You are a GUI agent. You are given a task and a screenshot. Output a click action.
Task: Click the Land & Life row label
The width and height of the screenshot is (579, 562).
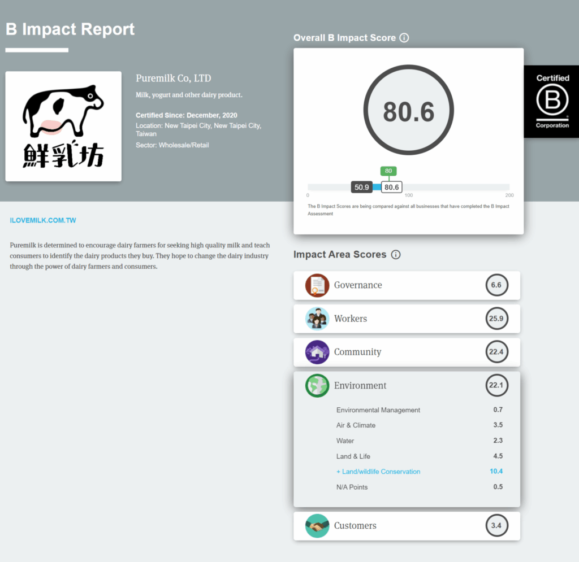click(x=353, y=456)
